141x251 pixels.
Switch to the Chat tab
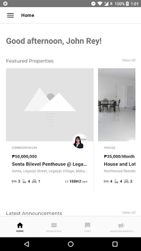(x=87, y=227)
